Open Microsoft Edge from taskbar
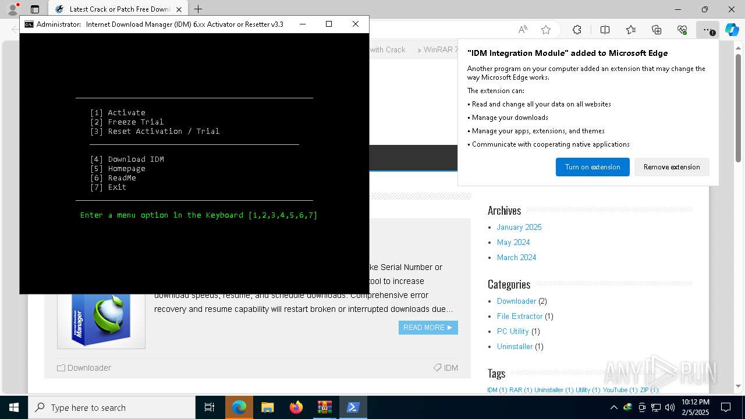 (x=239, y=407)
